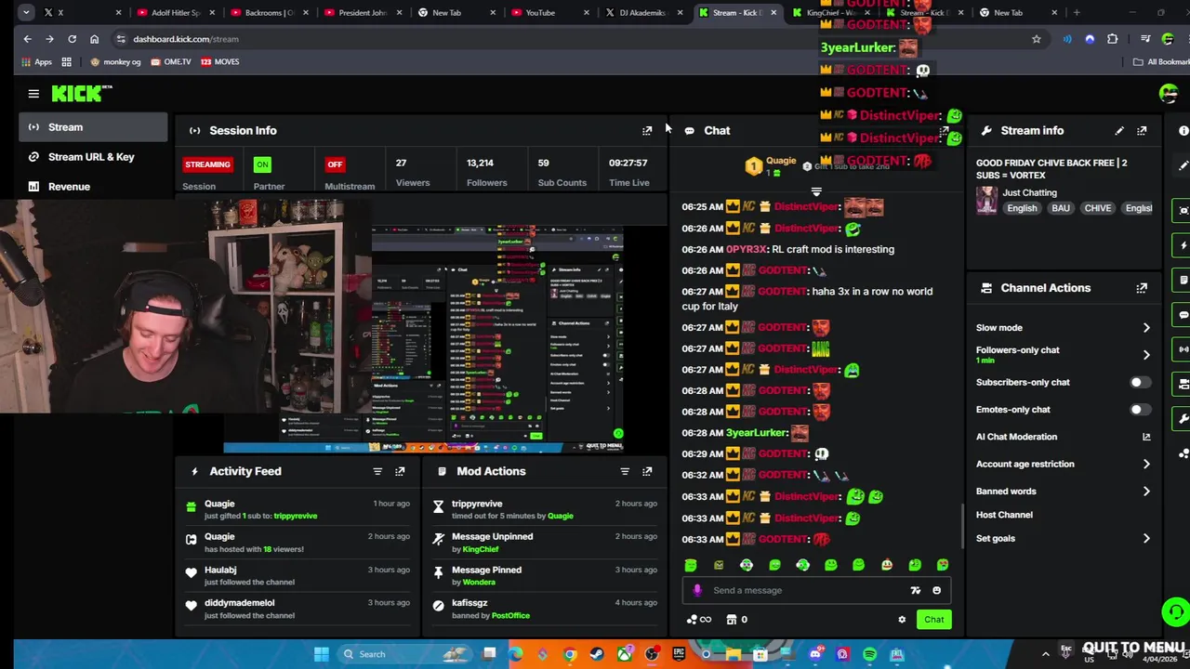Click the purple microphone icon in chat

pos(697,590)
